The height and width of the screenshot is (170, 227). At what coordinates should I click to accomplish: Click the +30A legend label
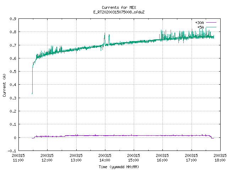pos(199,23)
